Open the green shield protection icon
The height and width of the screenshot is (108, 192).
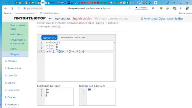tap(175, 8)
